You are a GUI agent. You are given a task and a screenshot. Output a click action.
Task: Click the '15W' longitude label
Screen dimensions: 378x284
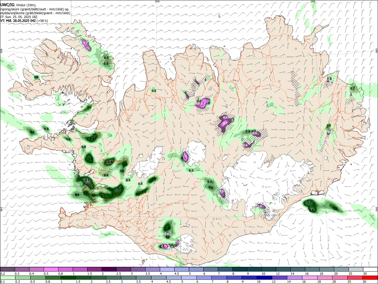pyautogui.click(x=313, y=1)
